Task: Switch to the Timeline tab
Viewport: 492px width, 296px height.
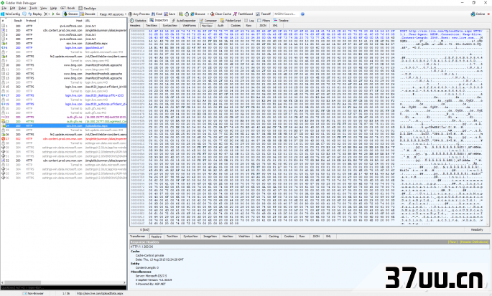Action: 281,20
